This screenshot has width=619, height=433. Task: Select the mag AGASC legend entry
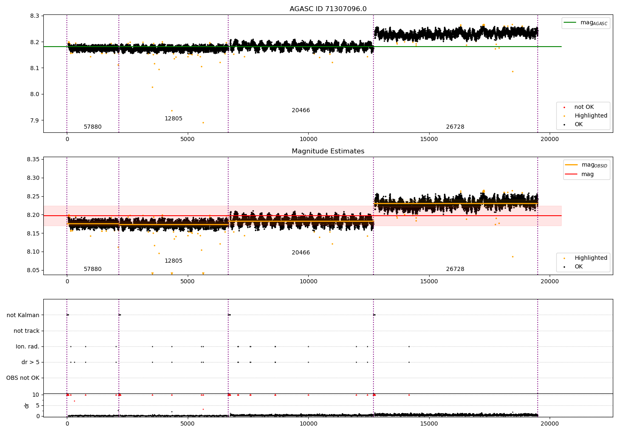point(586,23)
